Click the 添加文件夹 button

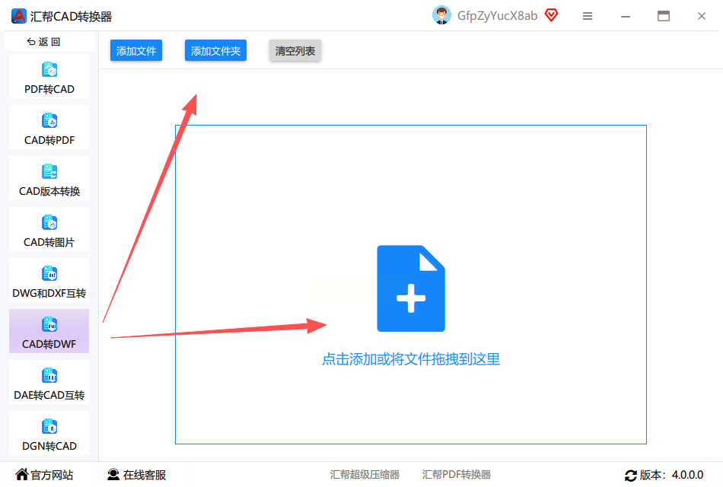click(216, 51)
